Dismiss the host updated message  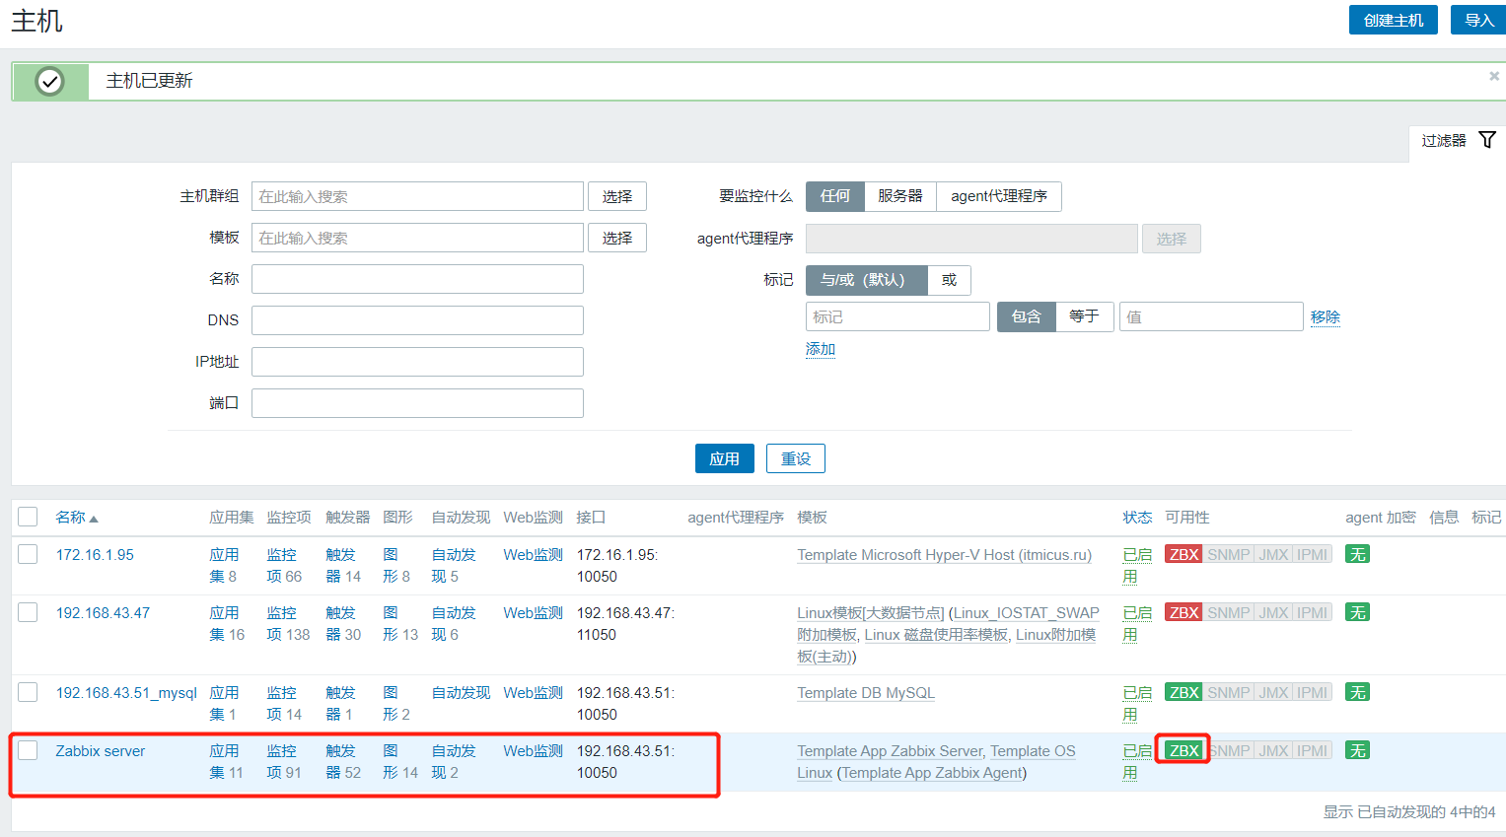pyautogui.click(x=1494, y=75)
